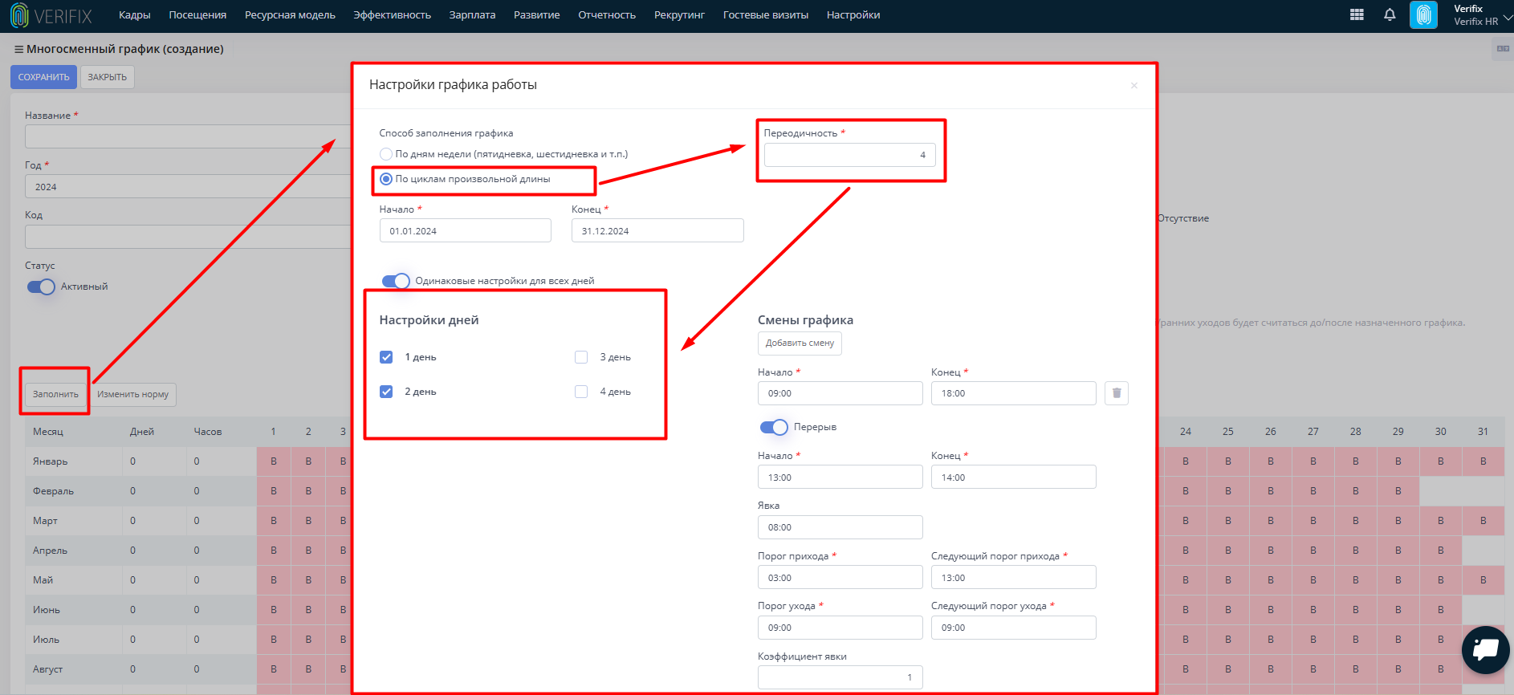This screenshot has width=1514, height=695.
Task: Open the Эффективность menu
Action: [x=392, y=15]
